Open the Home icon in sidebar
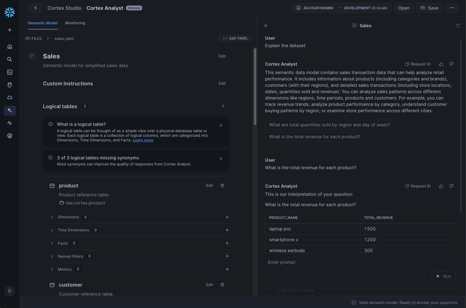466x308 pixels. click(10, 47)
